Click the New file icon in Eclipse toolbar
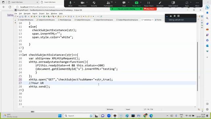Screen dimensions: 211x119 tap(15, 17)
